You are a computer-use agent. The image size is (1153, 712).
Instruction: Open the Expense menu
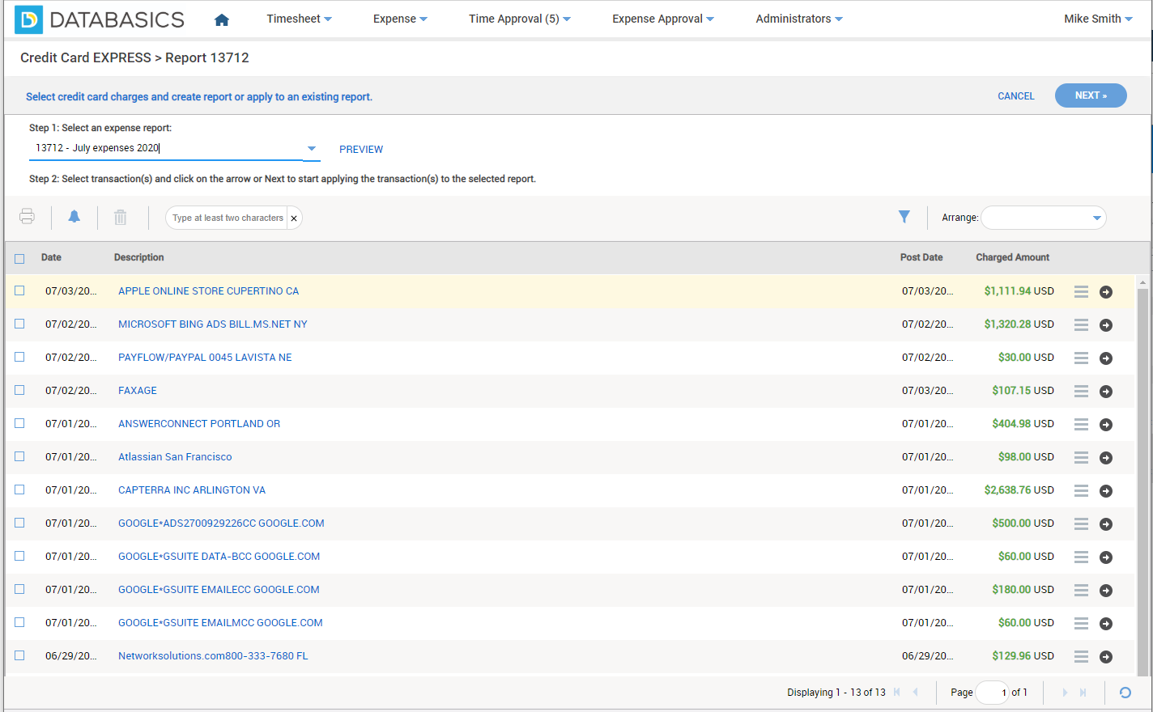pyautogui.click(x=400, y=19)
